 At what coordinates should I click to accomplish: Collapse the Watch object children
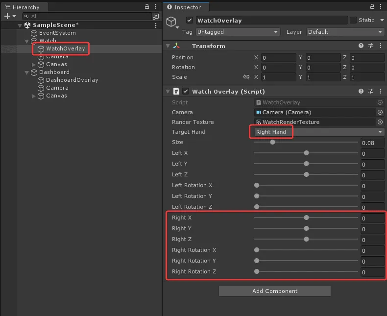pos(27,41)
